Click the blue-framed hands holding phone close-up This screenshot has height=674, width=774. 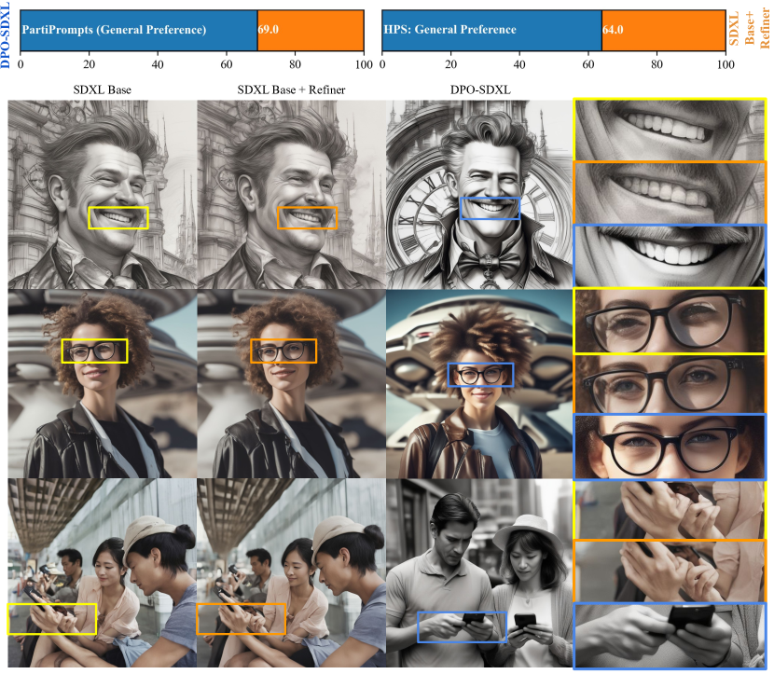tap(670, 636)
